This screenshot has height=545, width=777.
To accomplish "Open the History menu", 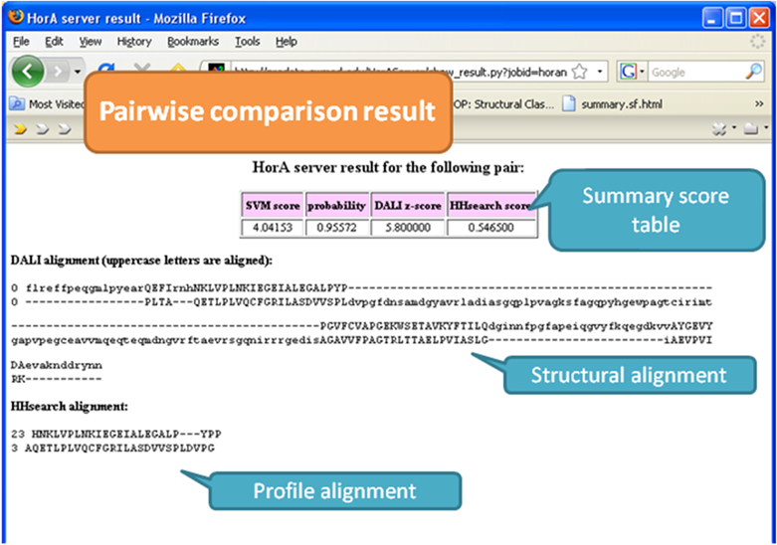I will point(134,42).
